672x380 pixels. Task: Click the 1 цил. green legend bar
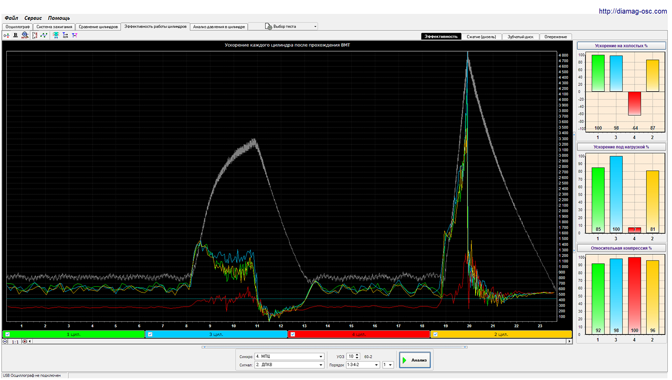pyautogui.click(x=73, y=334)
